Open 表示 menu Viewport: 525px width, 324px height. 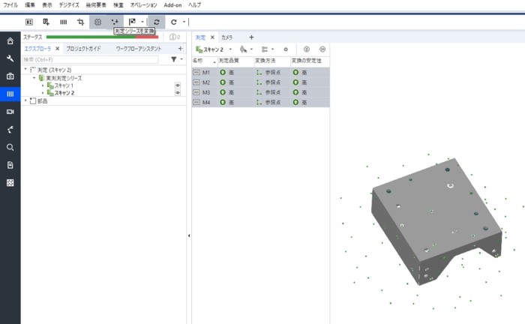pyautogui.click(x=47, y=5)
